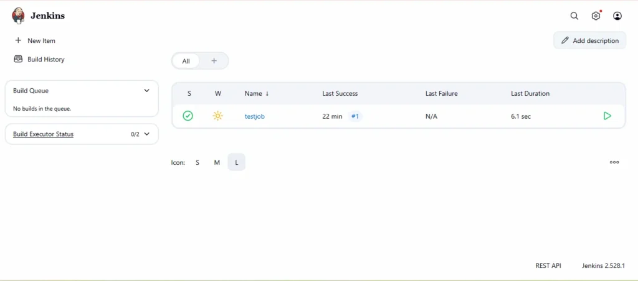
Task: Open search via magnifying glass icon
Action: tap(574, 16)
